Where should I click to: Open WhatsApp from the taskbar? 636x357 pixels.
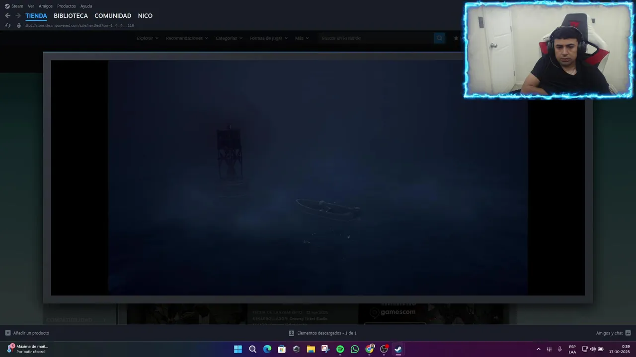point(354,349)
